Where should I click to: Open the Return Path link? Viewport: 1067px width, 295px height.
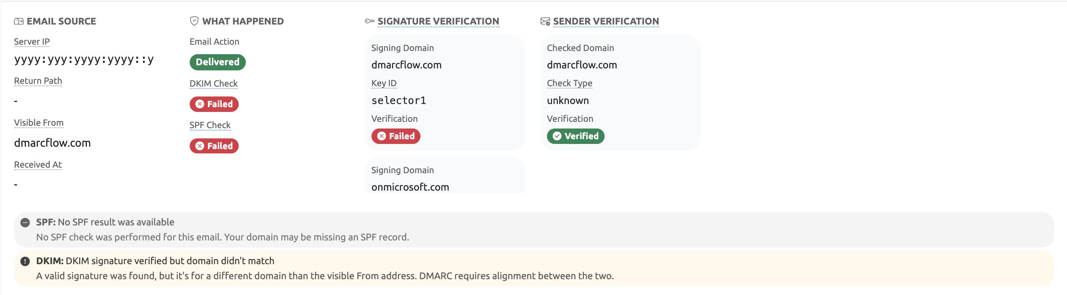tap(38, 81)
